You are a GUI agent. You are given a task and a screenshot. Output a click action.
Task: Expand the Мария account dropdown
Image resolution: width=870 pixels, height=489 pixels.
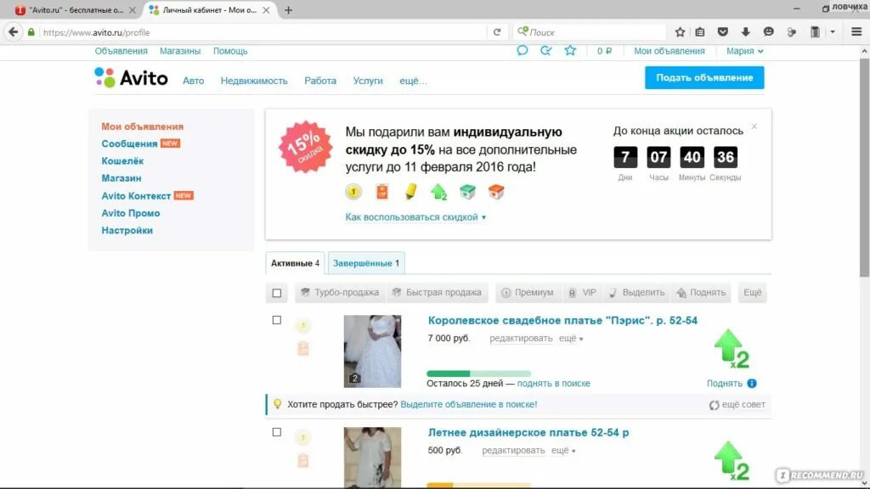pyautogui.click(x=744, y=50)
